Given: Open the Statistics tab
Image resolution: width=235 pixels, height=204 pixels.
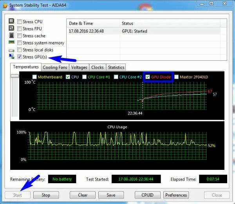Looking at the screenshot, I should tap(116, 67).
